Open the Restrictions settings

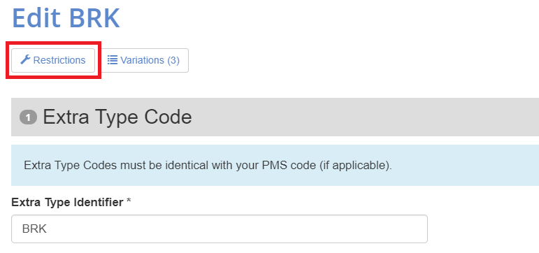(53, 61)
